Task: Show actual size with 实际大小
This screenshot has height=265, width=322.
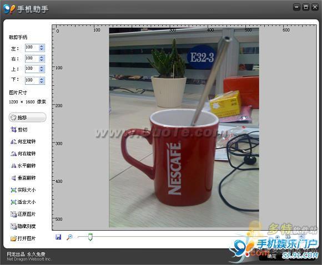Action: tap(23, 190)
